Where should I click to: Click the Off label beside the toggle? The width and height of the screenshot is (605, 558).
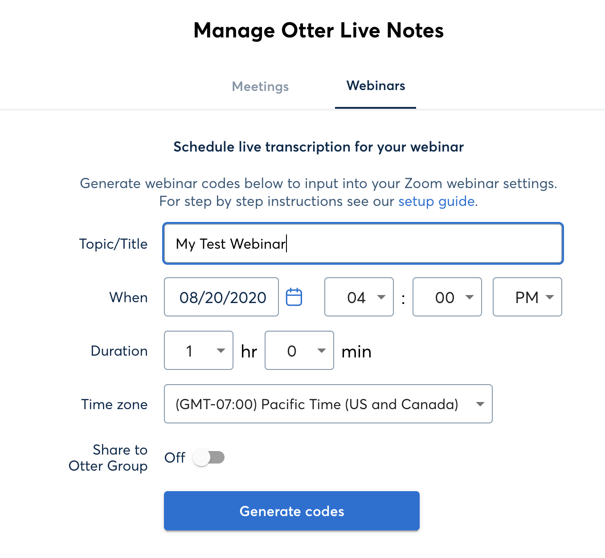pos(175,458)
